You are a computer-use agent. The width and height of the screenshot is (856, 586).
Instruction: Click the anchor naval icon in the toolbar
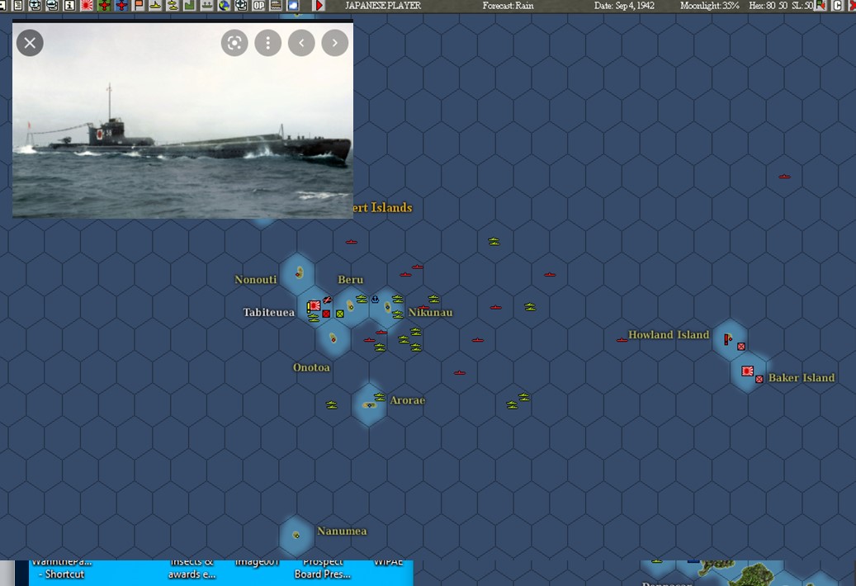[x=207, y=7]
